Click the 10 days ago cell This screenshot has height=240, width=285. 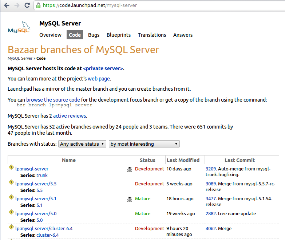click(179, 169)
